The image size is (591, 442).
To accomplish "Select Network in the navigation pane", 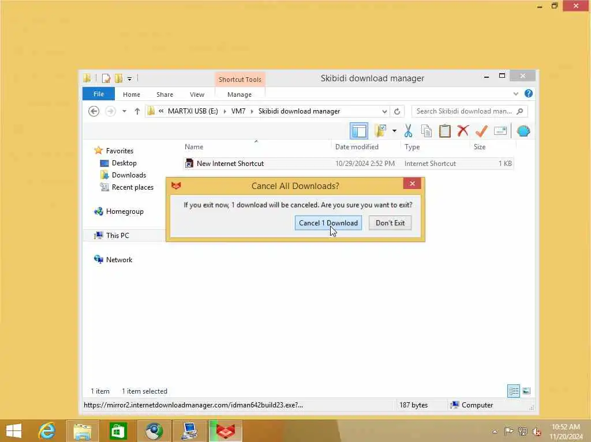I will pos(119,260).
